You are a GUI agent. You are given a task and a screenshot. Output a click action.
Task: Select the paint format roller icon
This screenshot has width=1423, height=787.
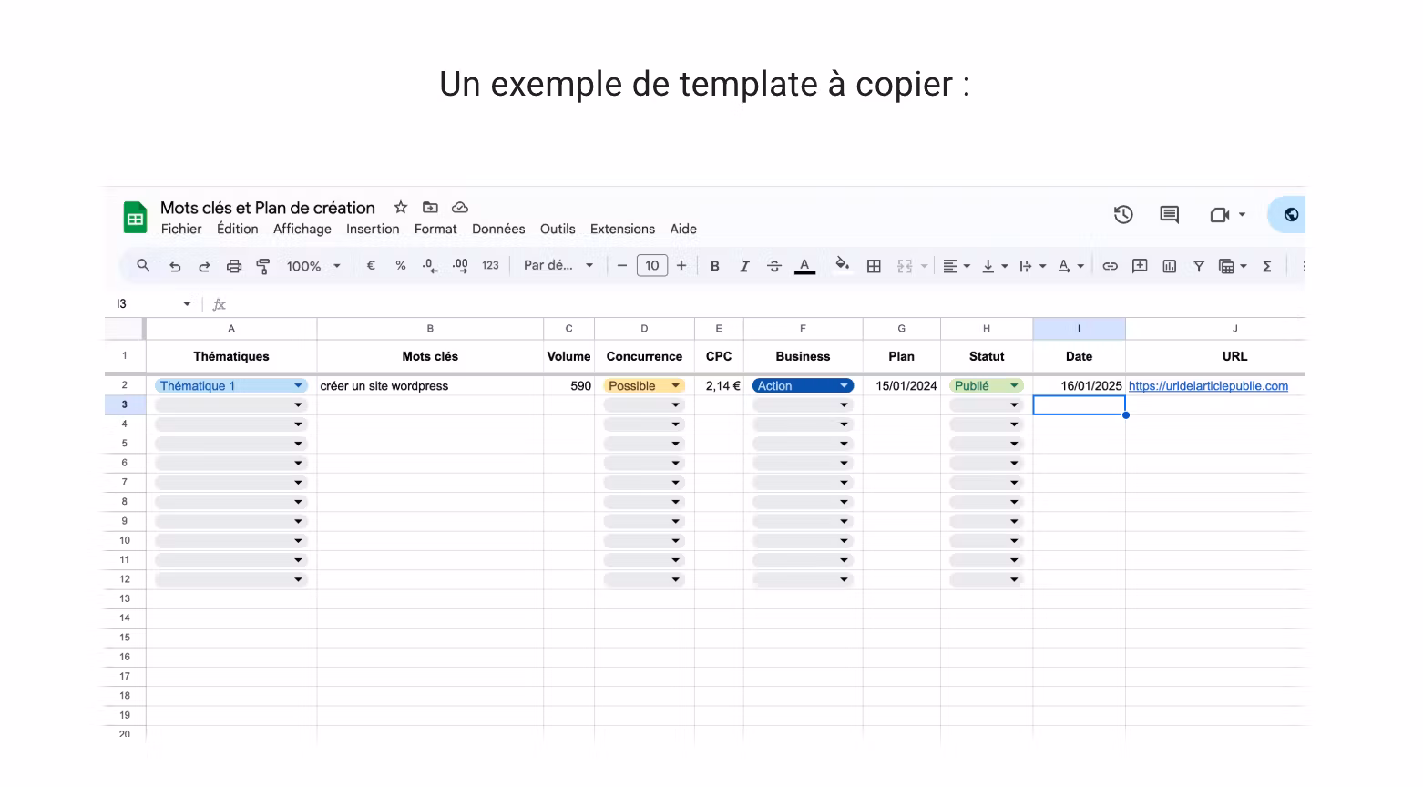coord(263,266)
